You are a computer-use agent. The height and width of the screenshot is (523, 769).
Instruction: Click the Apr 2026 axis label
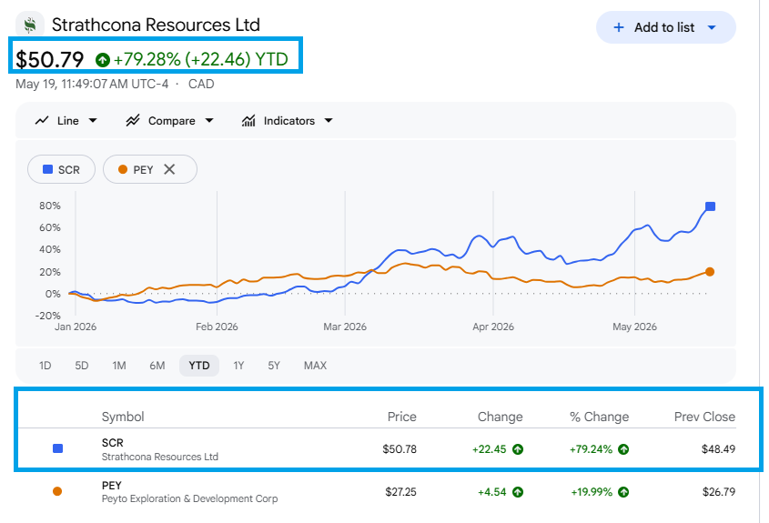pos(493,327)
